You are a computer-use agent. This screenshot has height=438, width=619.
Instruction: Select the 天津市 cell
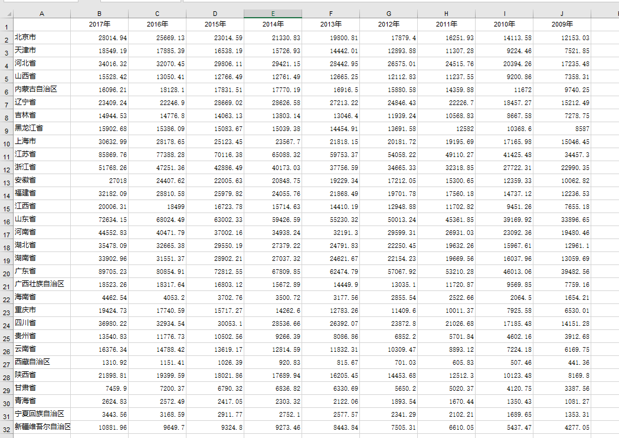tap(42, 51)
